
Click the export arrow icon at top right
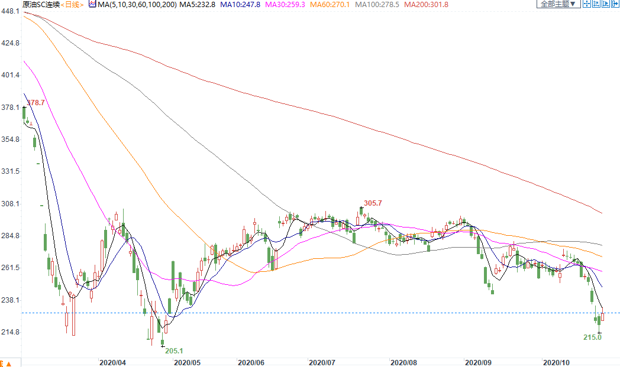point(615,4)
